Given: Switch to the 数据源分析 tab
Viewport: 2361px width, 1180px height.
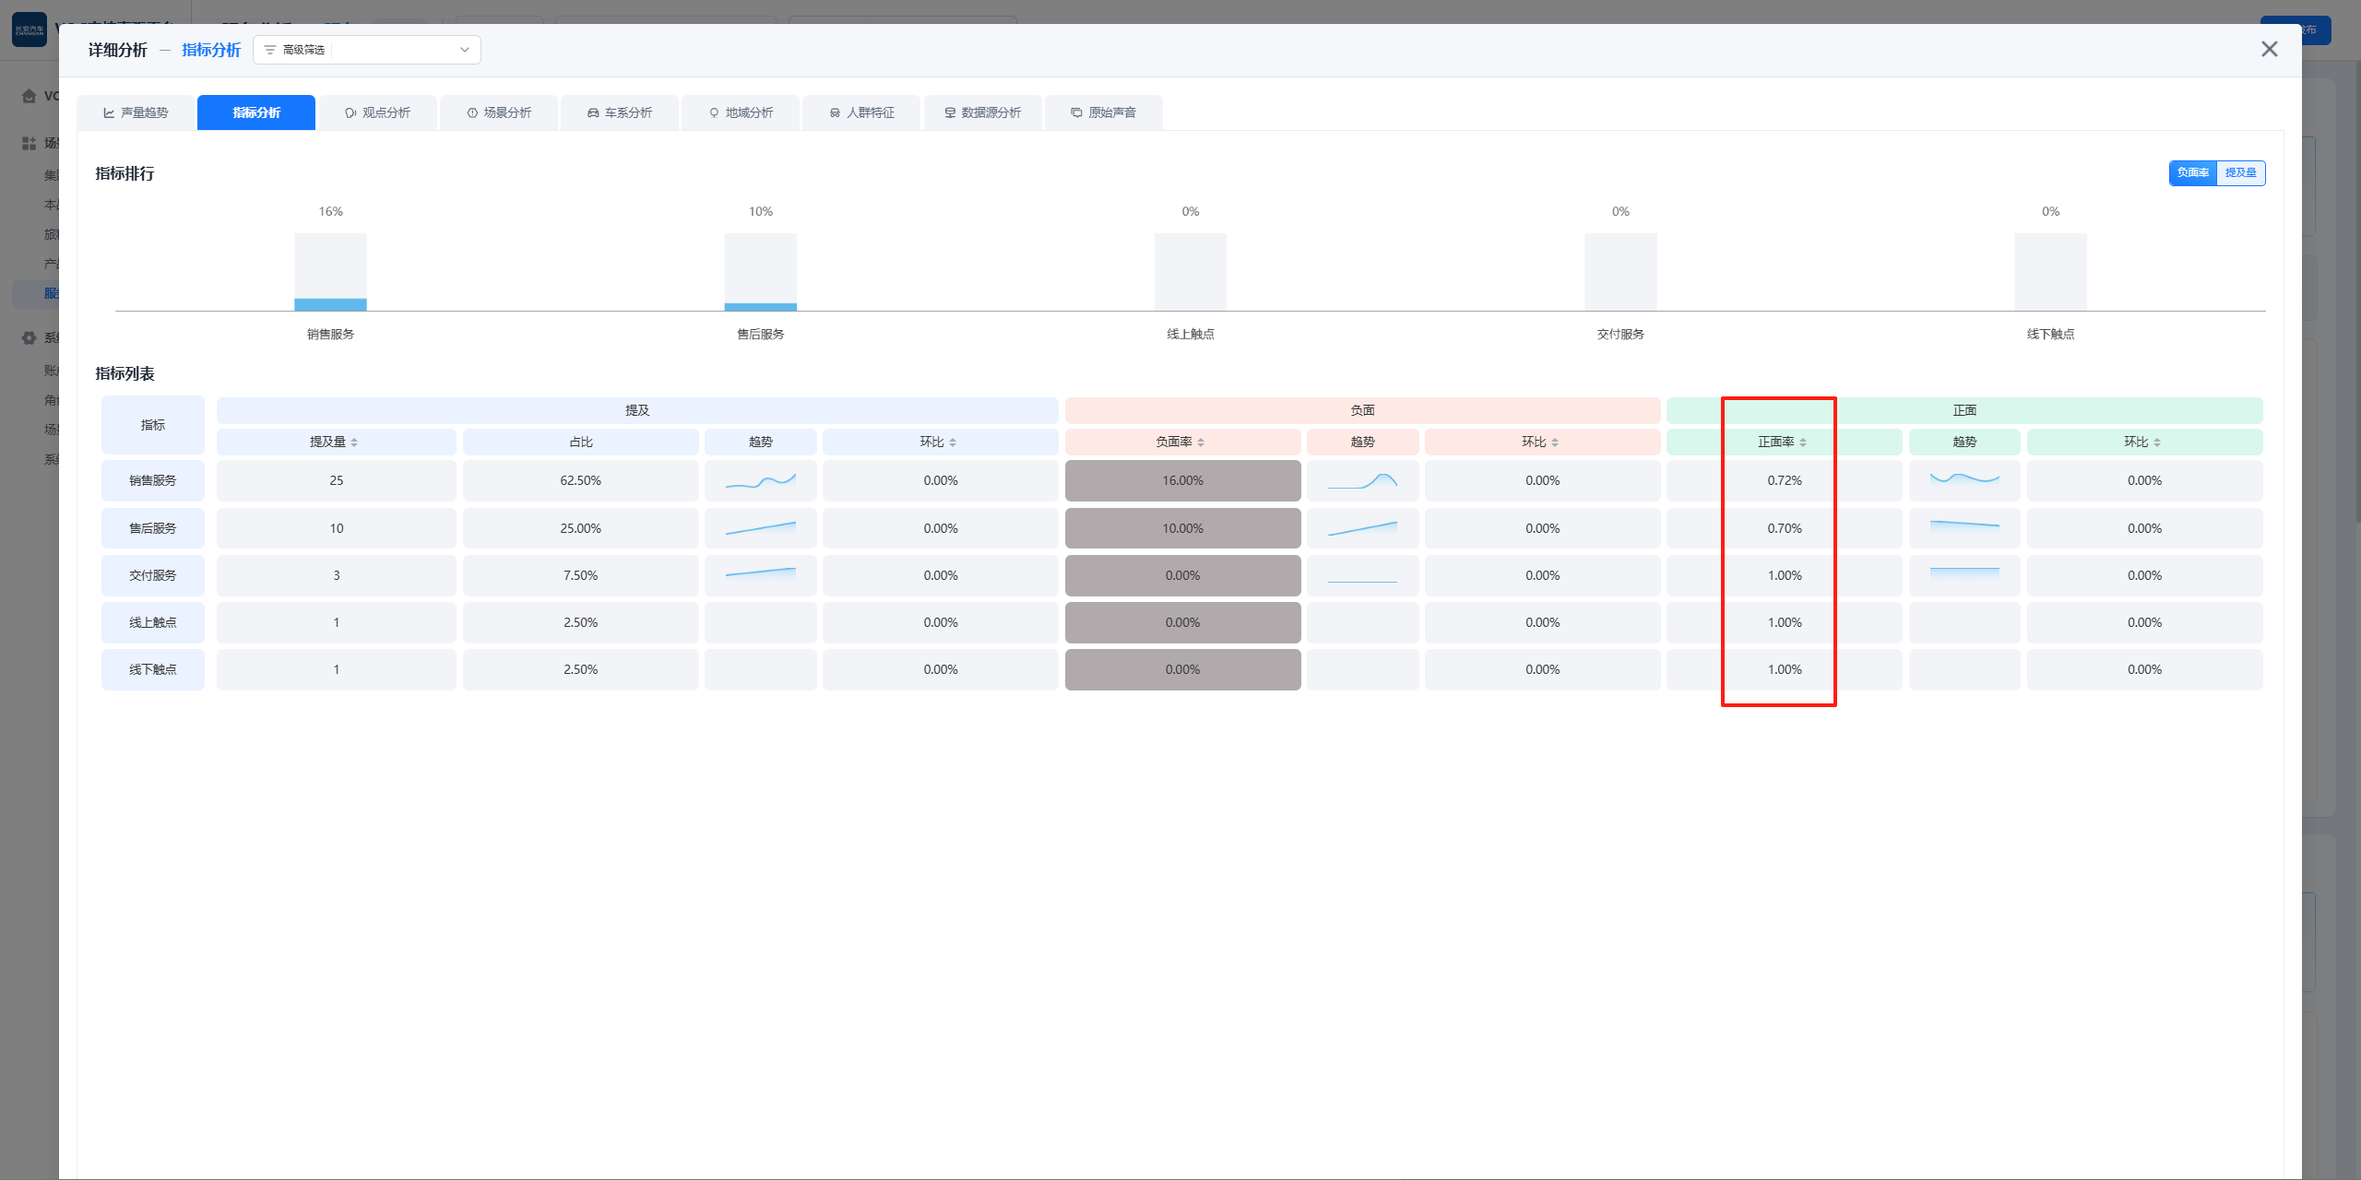Looking at the screenshot, I should pyautogui.click(x=982, y=112).
